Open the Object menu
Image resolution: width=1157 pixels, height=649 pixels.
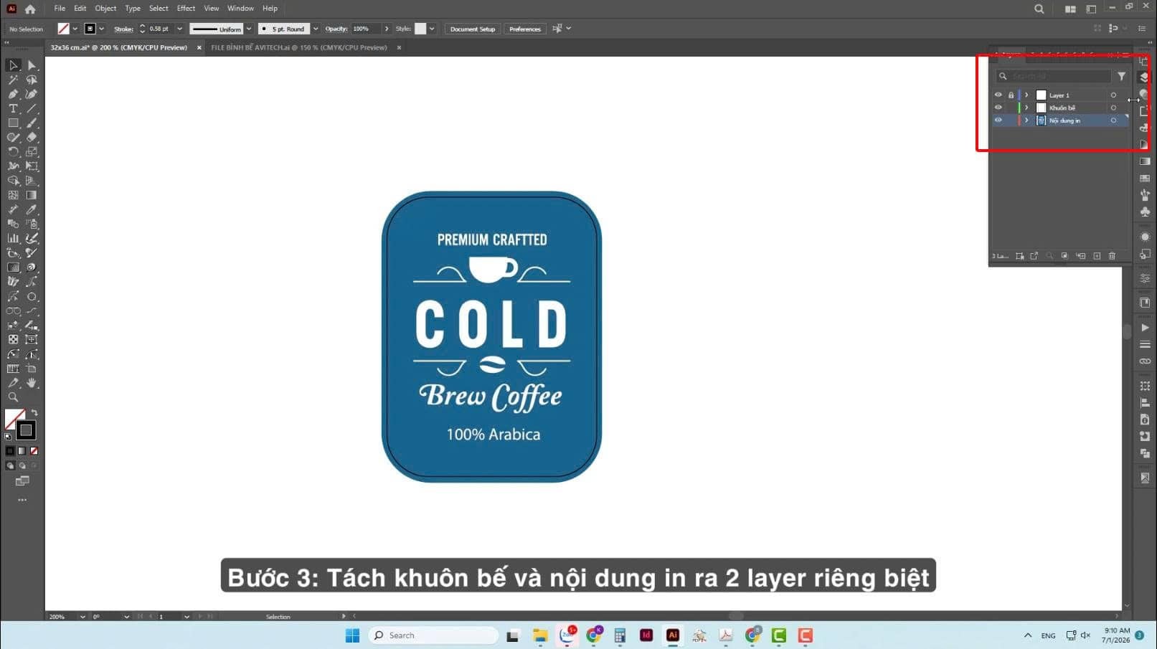(105, 9)
